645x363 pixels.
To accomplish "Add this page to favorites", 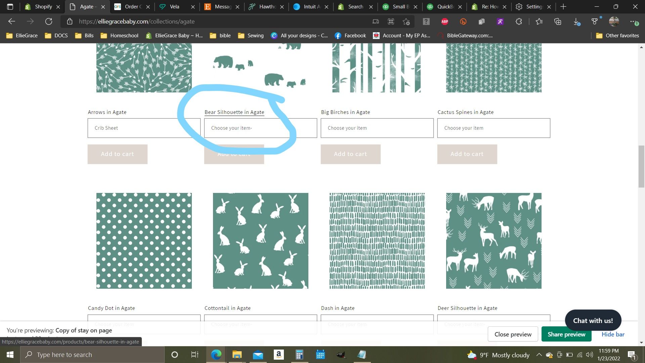I will [406, 22].
